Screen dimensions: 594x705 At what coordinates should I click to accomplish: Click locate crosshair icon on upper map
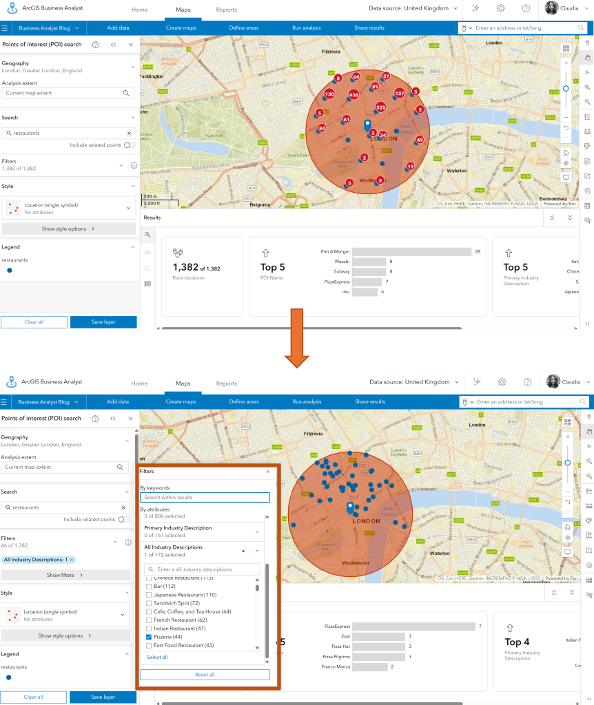(x=566, y=163)
